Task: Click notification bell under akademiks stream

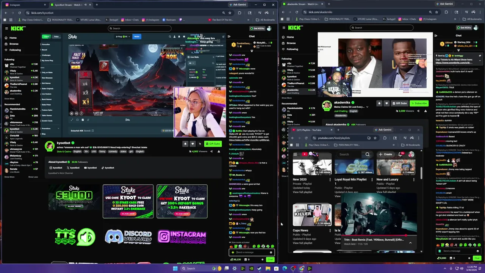Action: (379, 103)
